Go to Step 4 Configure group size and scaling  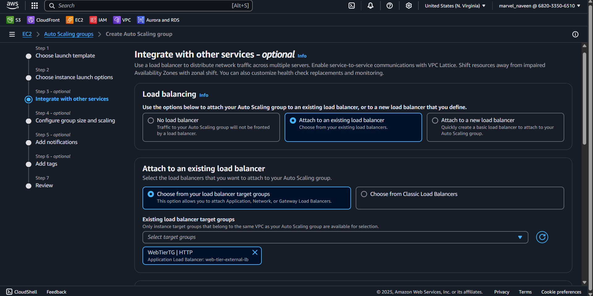(x=75, y=121)
